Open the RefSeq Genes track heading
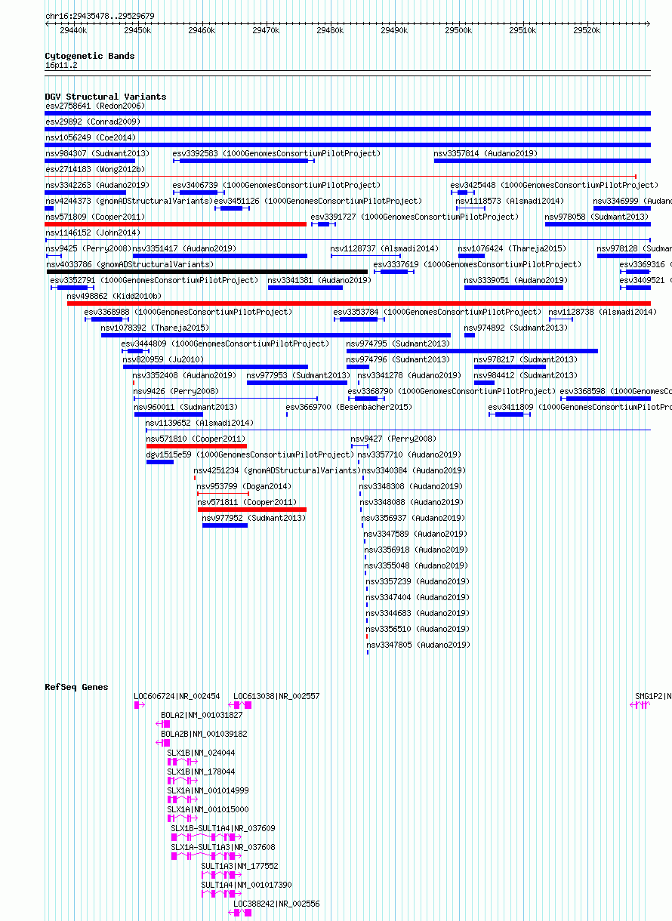672x921 pixels. pyautogui.click(x=76, y=687)
